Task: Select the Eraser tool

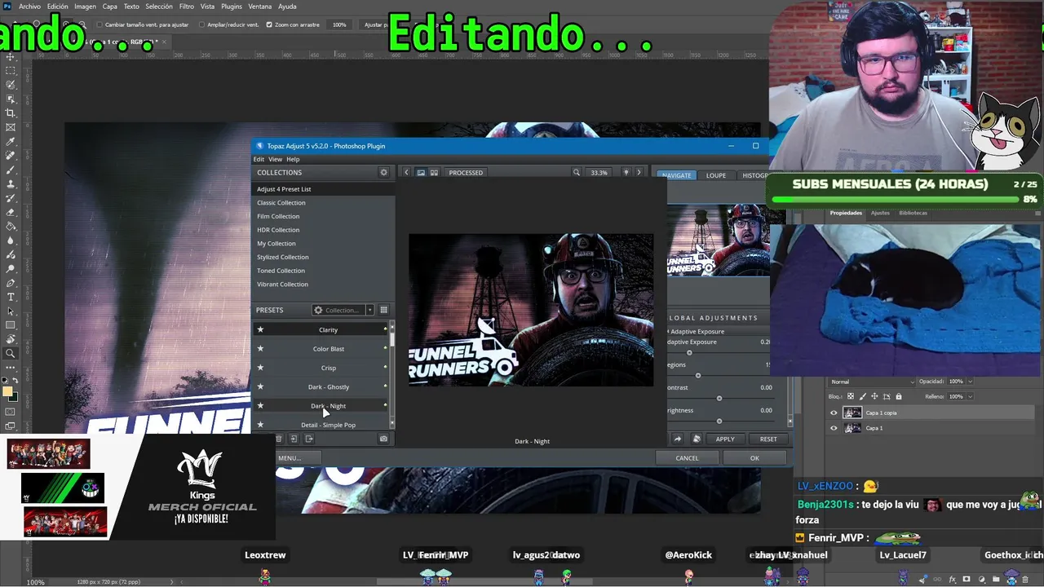Action: coord(11,212)
